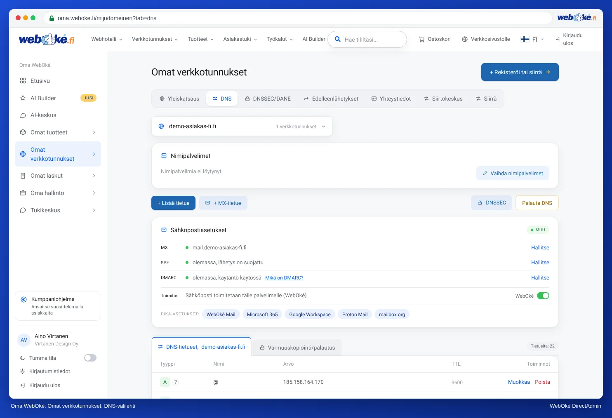Viewport: 612px width, 418px height.
Task: Open the Webhotelli dropdown menu
Action: [x=107, y=39]
